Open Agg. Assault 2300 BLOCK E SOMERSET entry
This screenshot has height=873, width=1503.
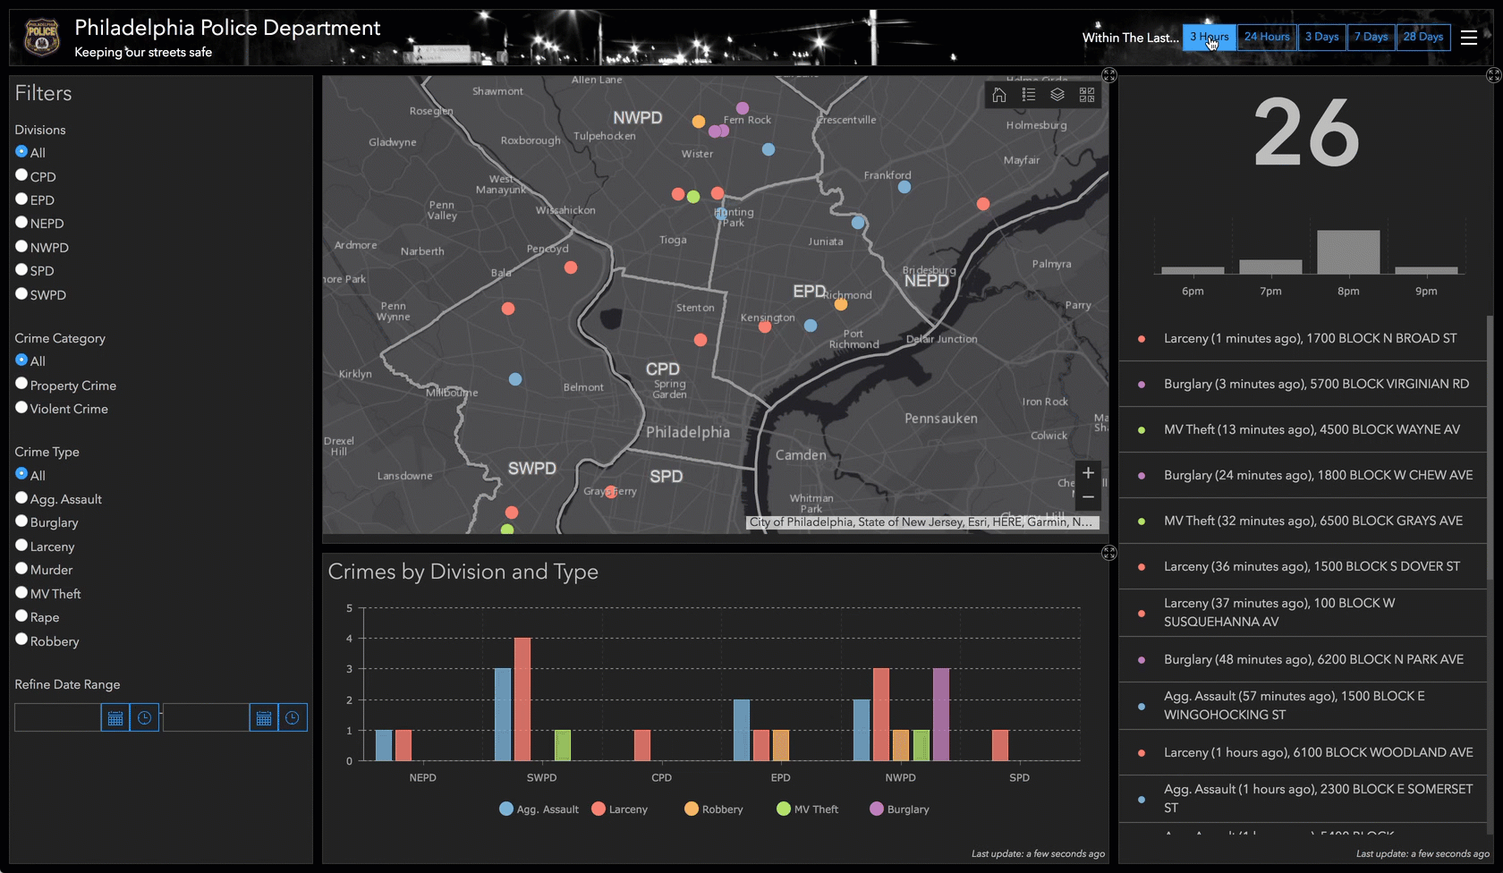coord(1303,798)
